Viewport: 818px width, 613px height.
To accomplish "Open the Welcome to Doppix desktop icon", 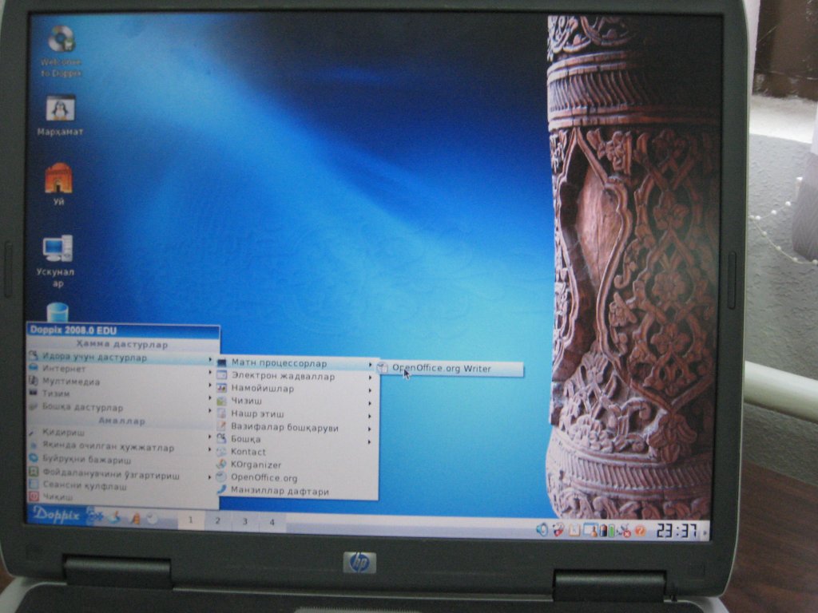I will point(61,51).
